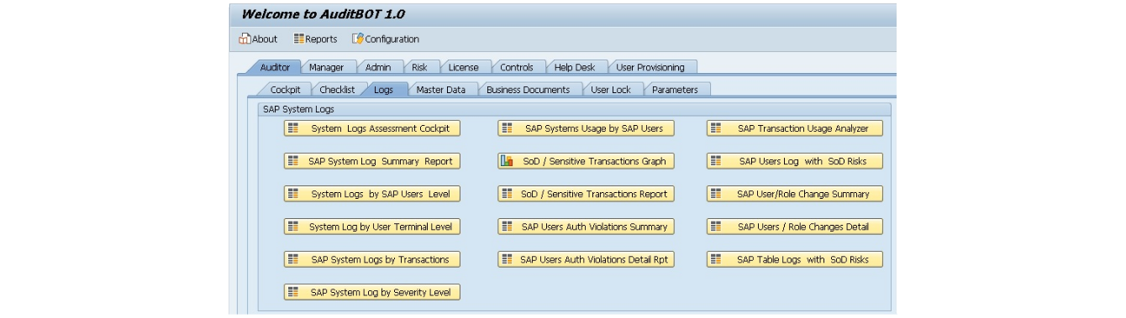This screenshot has width=1126, height=318.
Task: Open SAP User/Role Change Summary
Action: 795,194
